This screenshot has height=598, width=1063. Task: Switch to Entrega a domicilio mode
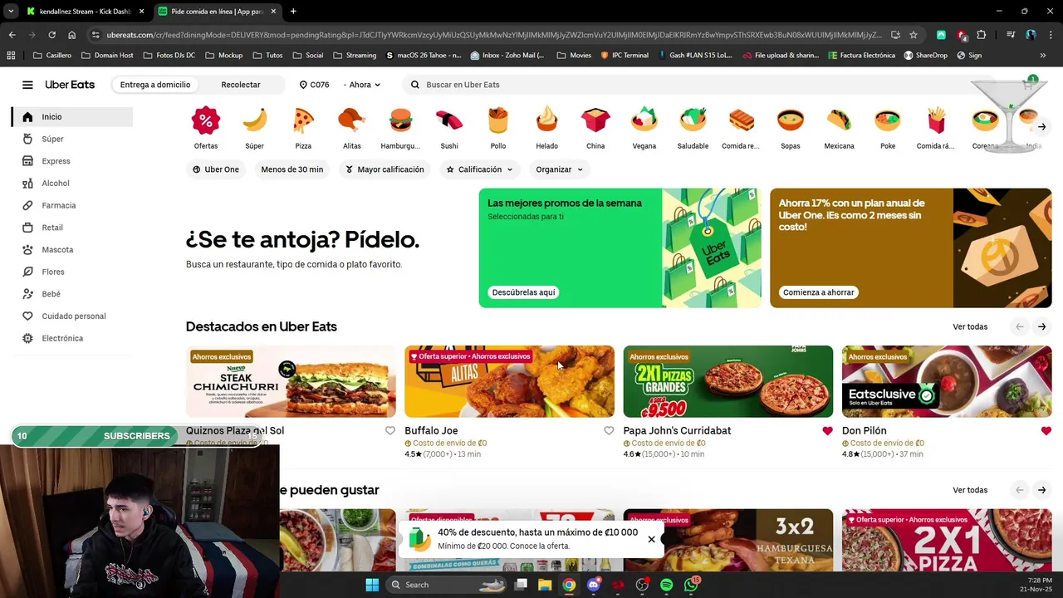[x=155, y=85]
